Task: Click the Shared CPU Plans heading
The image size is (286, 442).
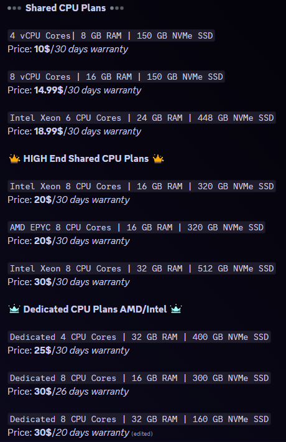Action: click(65, 8)
